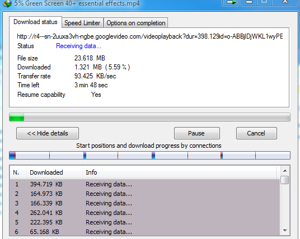The image size is (300, 239).
Task: Open the Options on completion tab
Action: [136, 23]
